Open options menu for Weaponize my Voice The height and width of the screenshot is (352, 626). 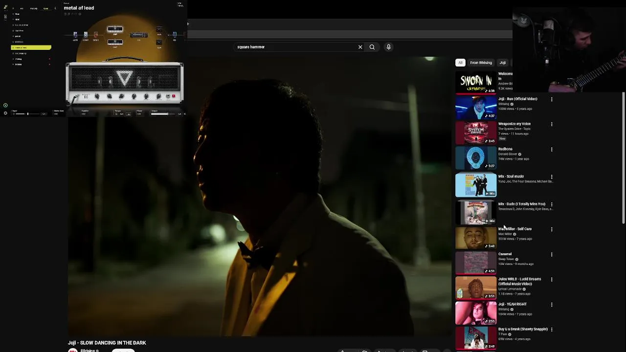click(x=552, y=124)
